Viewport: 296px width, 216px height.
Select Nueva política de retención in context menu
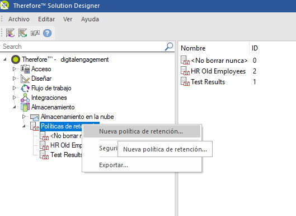[x=142, y=131]
